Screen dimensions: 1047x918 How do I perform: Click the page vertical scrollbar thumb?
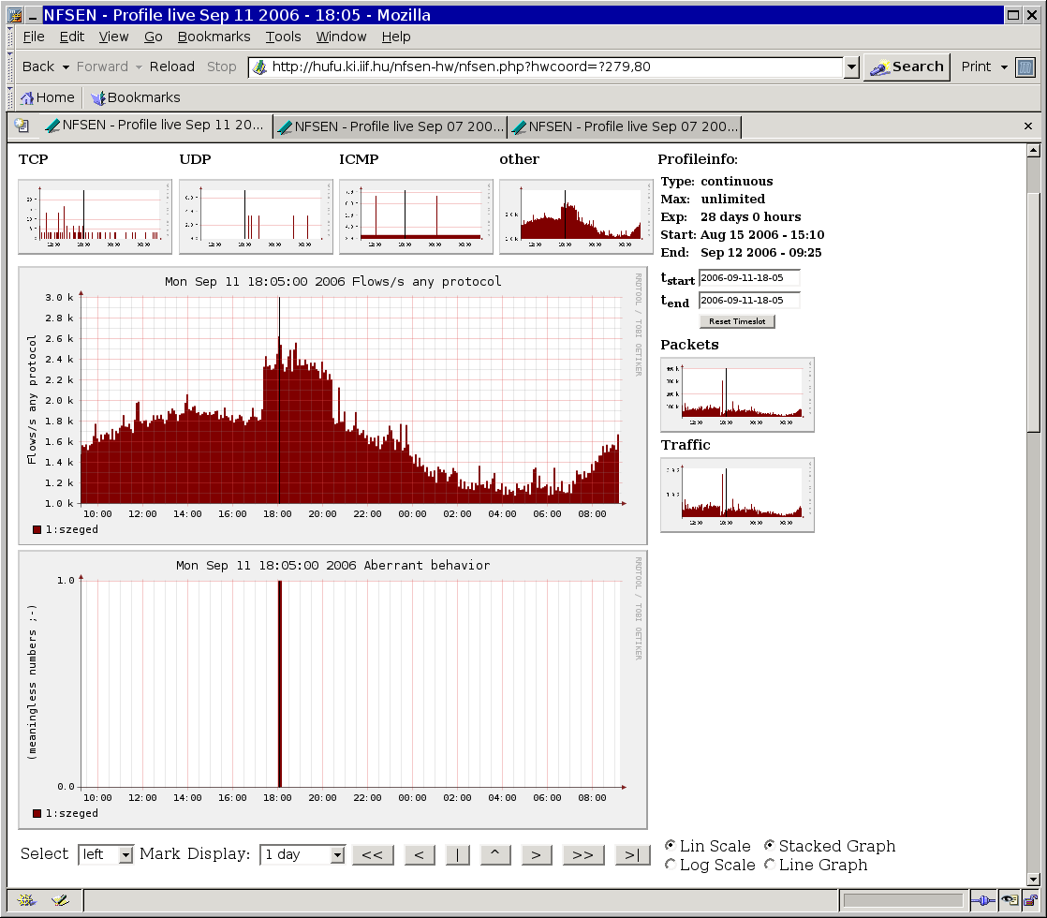(x=1034, y=313)
